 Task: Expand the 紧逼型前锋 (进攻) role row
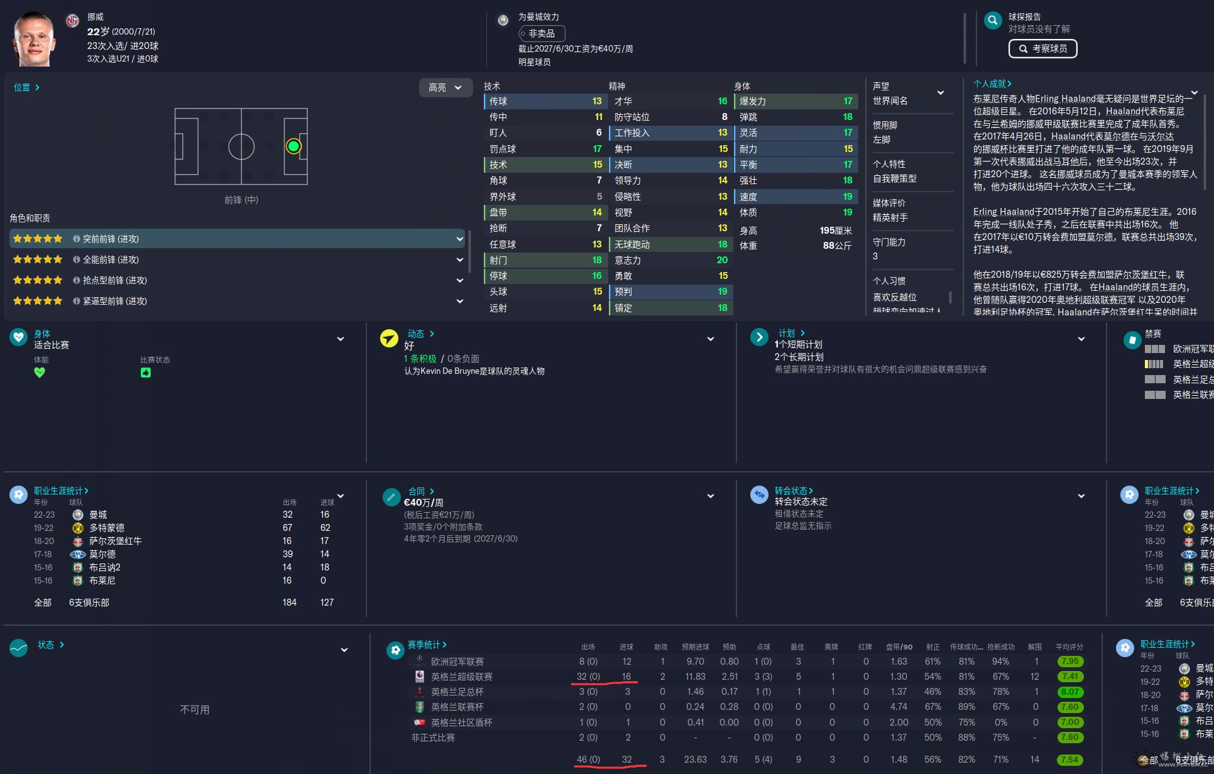(460, 301)
